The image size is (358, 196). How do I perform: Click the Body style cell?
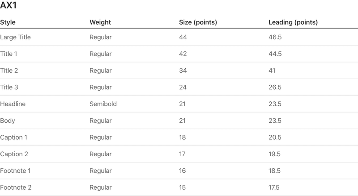point(8,121)
